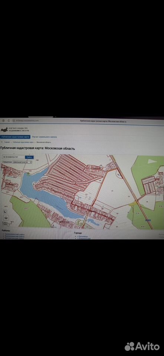The width and height of the screenshot is (164, 356).
Task: Open the first district link under Районы
Action: point(15,234)
